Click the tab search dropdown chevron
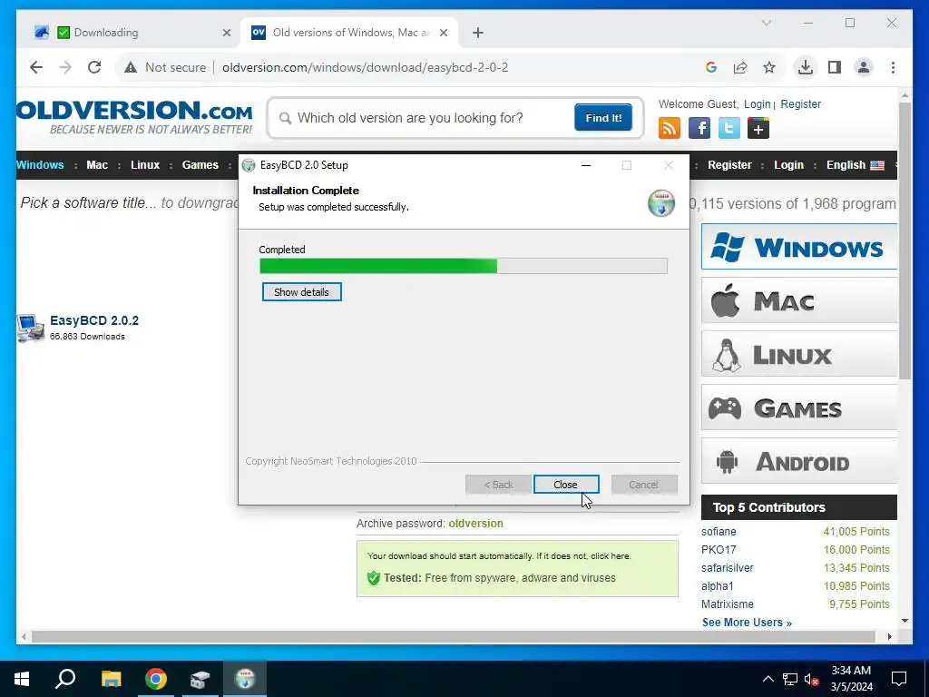 pyautogui.click(x=766, y=23)
